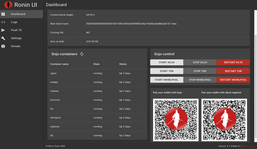
Task: Click the 'running' state of db
Action: pyautogui.click(x=98, y=135)
